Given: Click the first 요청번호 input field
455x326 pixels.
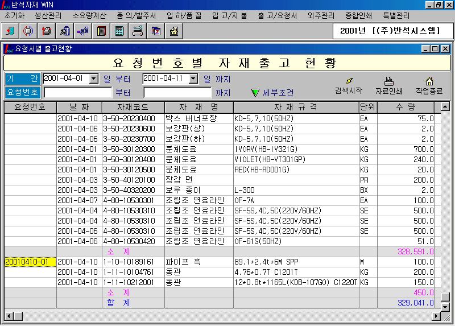Looking at the screenshot, I should 78,92.
